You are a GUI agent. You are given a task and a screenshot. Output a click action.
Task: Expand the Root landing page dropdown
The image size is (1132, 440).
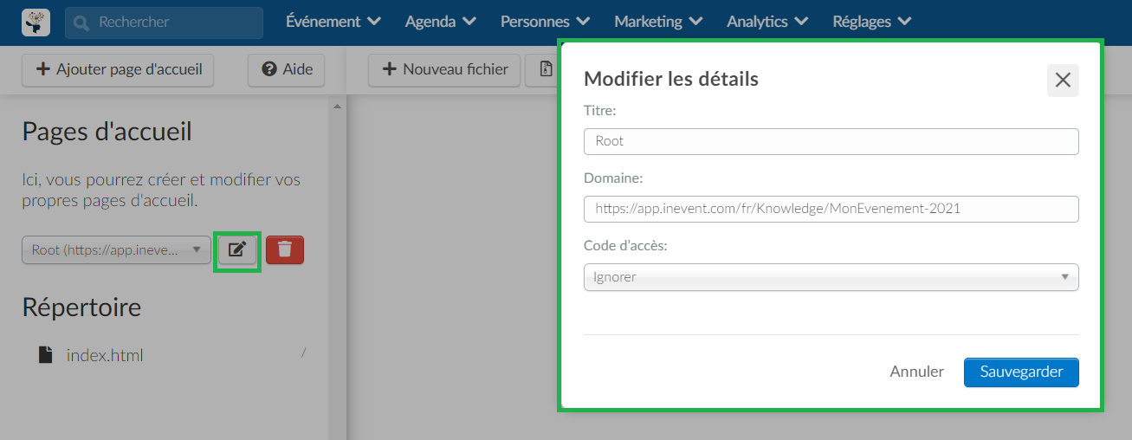116,250
